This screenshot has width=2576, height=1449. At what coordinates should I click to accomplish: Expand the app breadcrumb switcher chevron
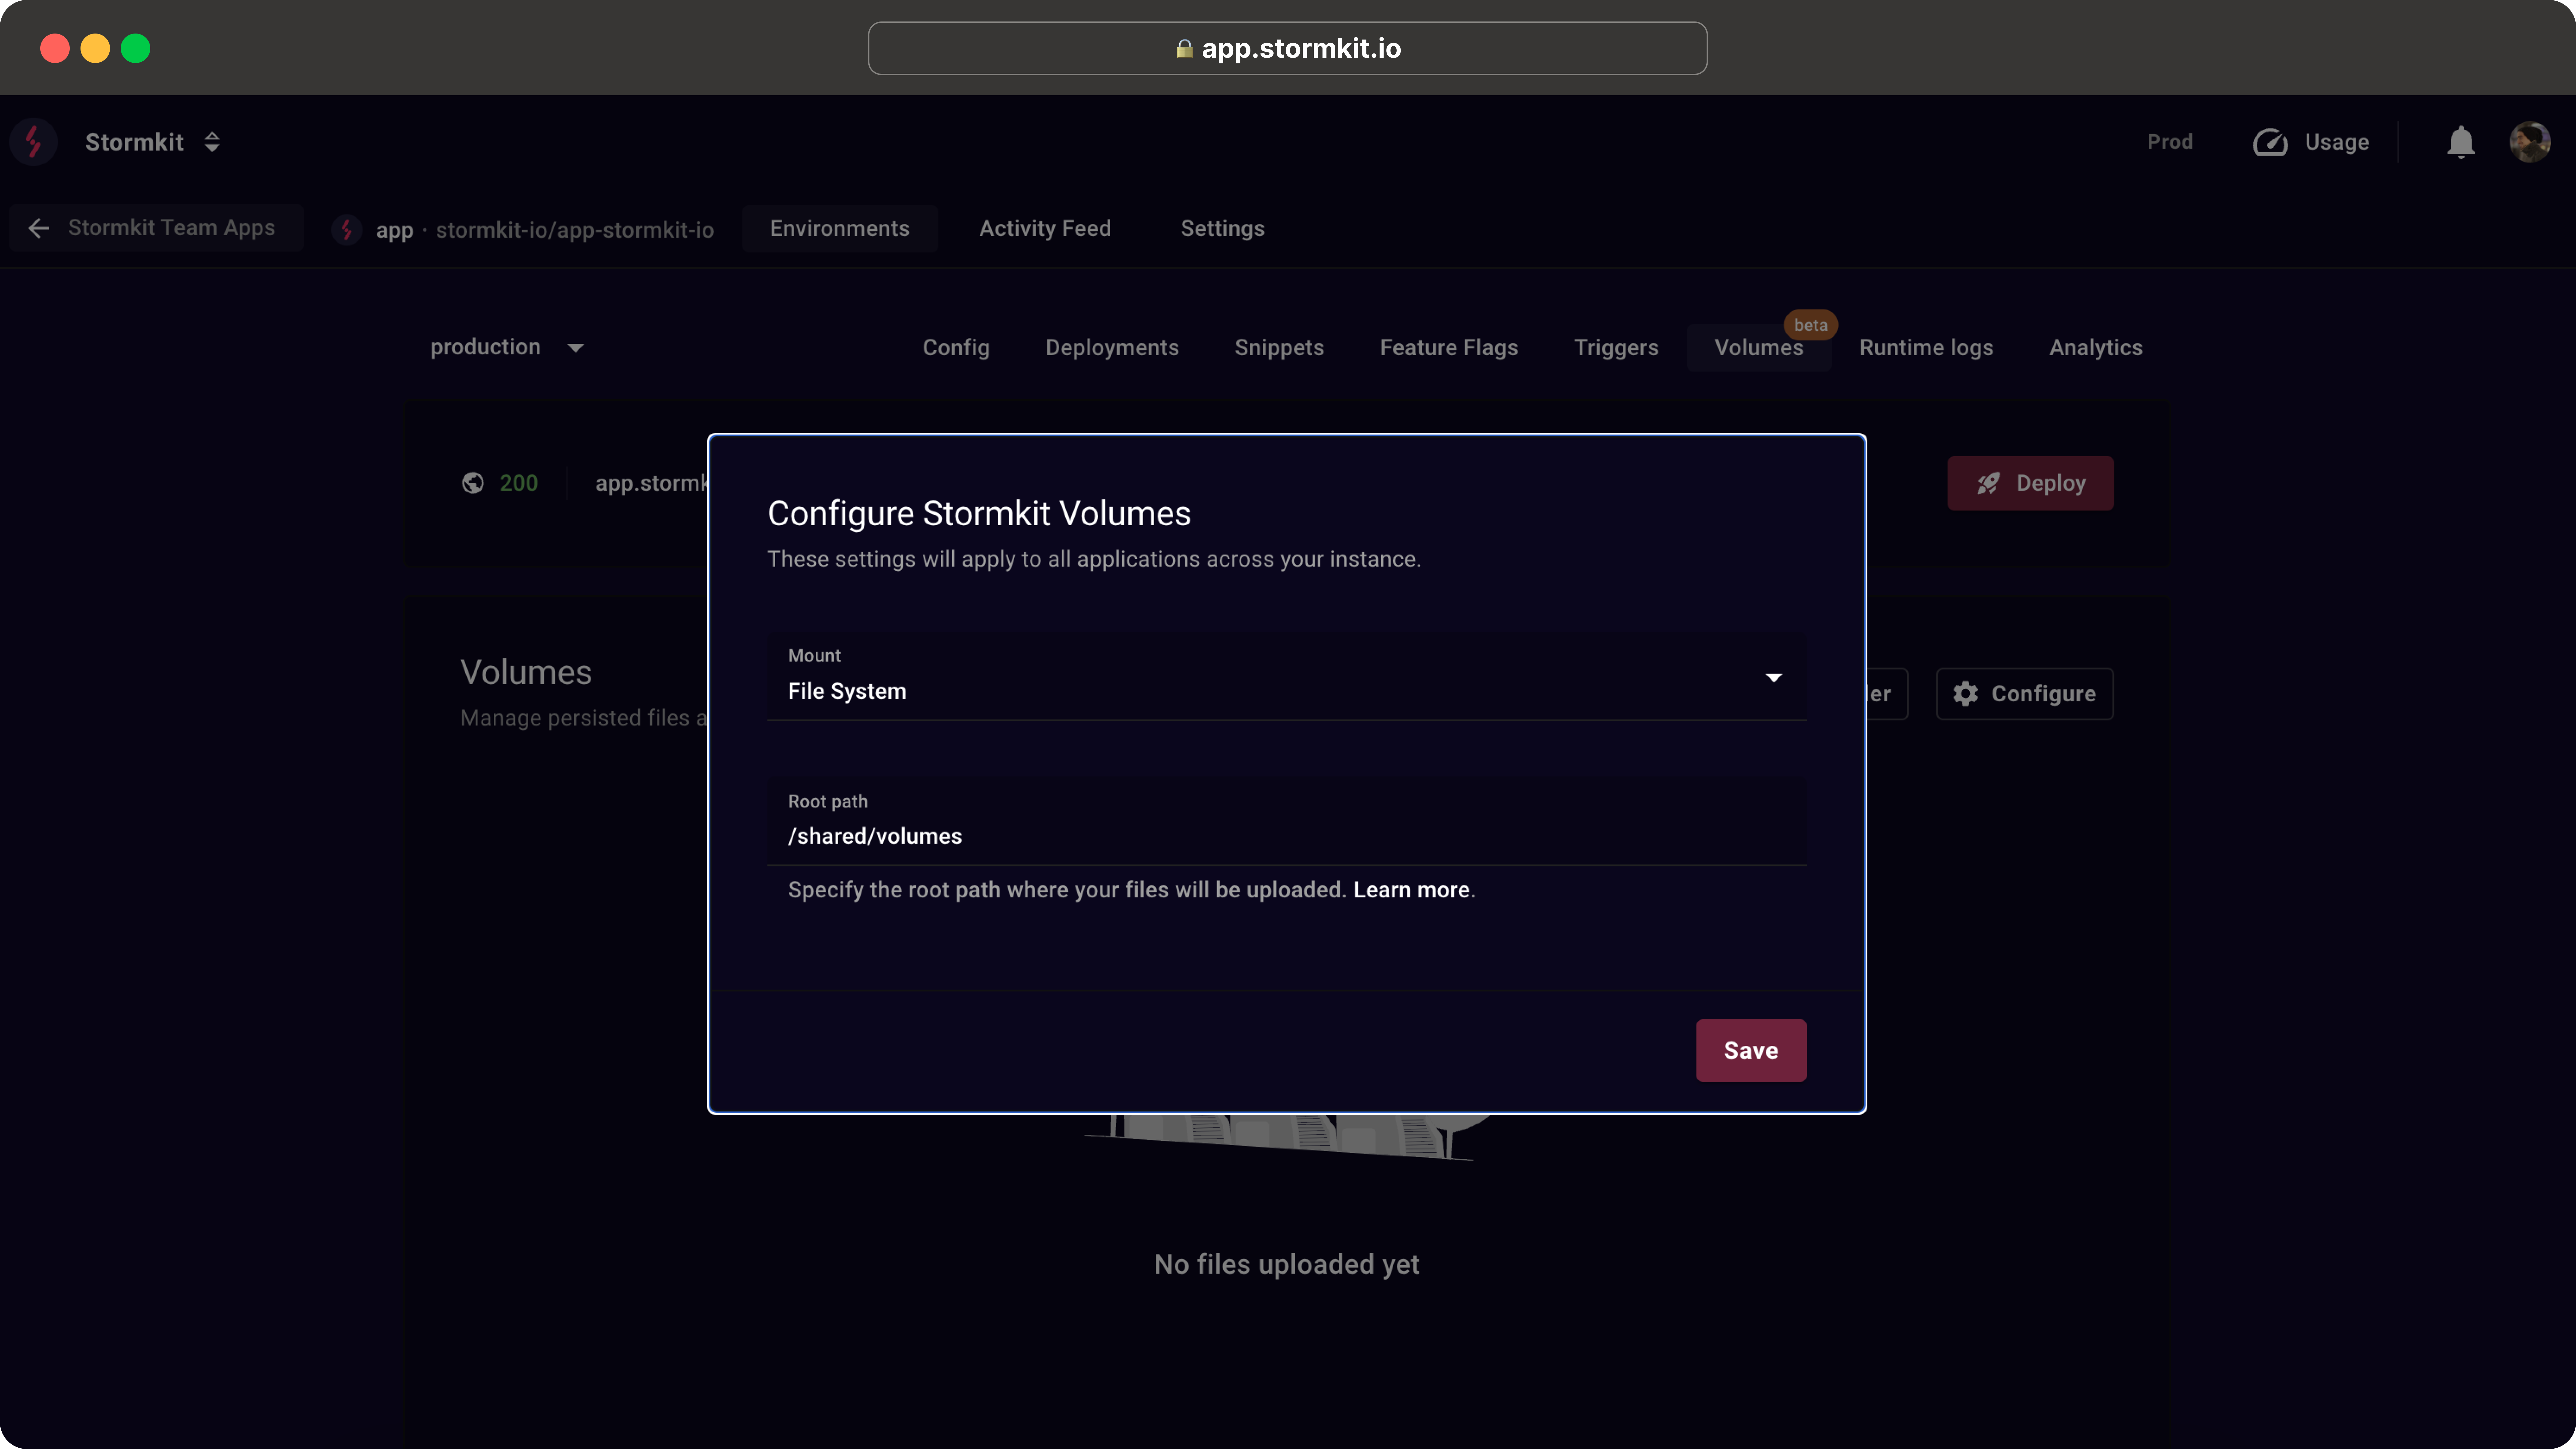tap(211, 142)
